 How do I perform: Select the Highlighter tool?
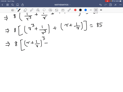32,10
